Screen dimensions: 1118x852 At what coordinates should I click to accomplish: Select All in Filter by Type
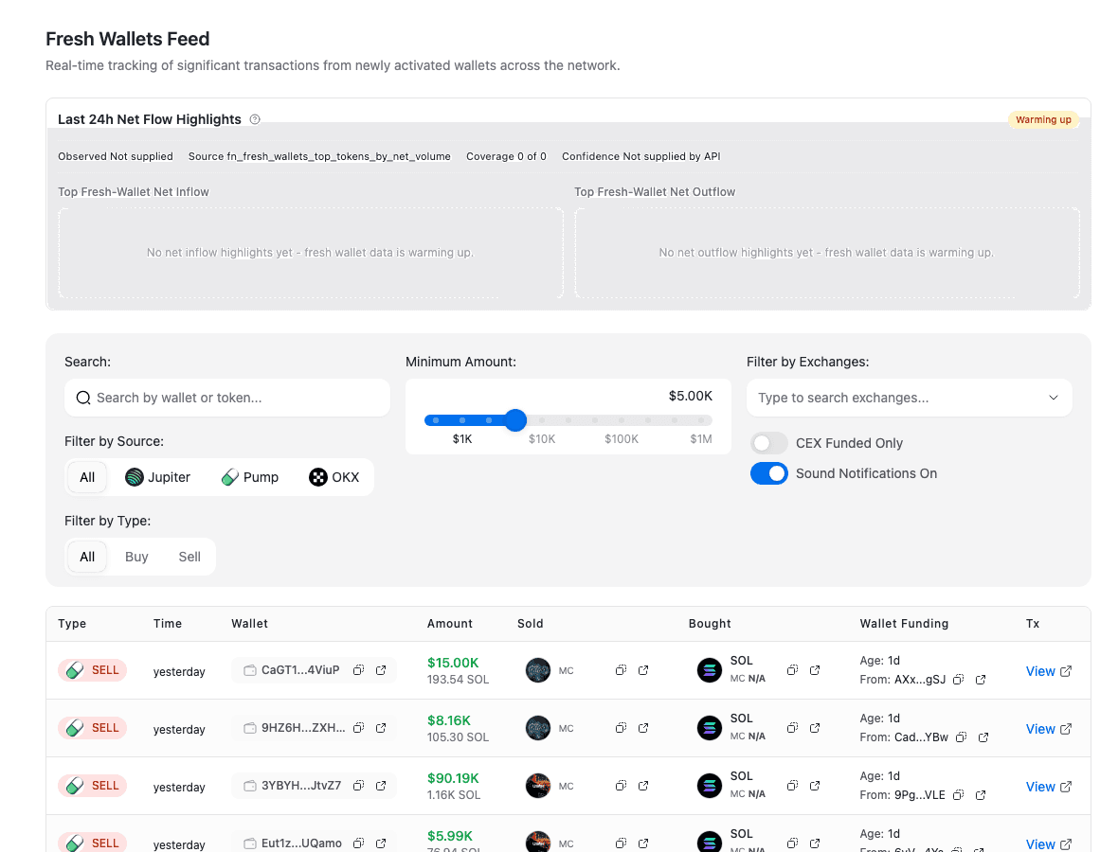click(x=87, y=557)
